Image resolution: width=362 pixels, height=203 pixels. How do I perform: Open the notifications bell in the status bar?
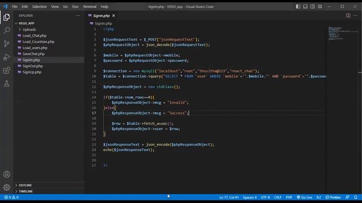tap(356, 197)
